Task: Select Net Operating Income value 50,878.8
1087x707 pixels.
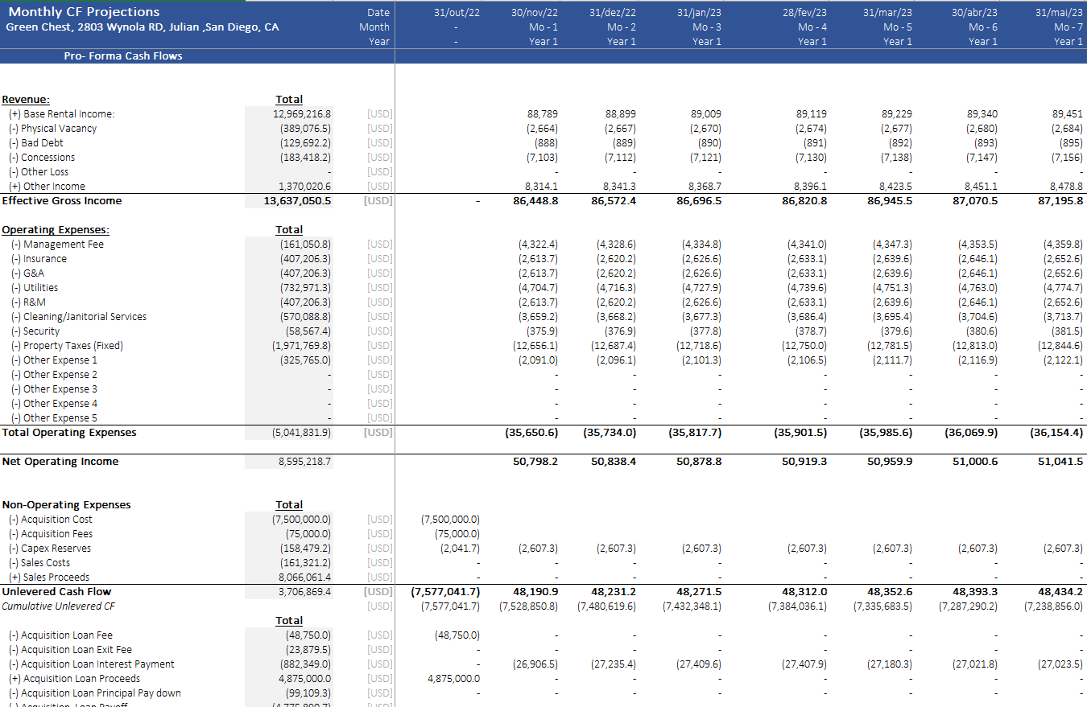Action: coord(699,462)
